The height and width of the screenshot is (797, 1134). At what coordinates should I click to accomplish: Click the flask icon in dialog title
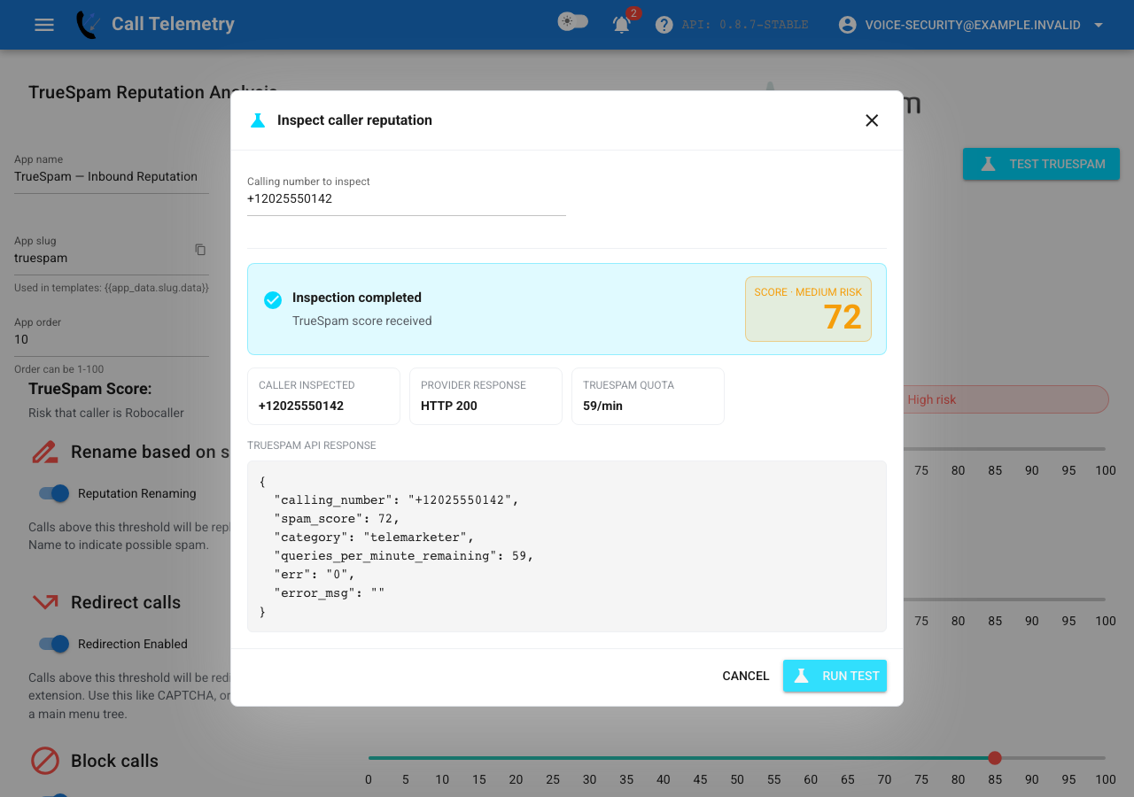tap(258, 120)
